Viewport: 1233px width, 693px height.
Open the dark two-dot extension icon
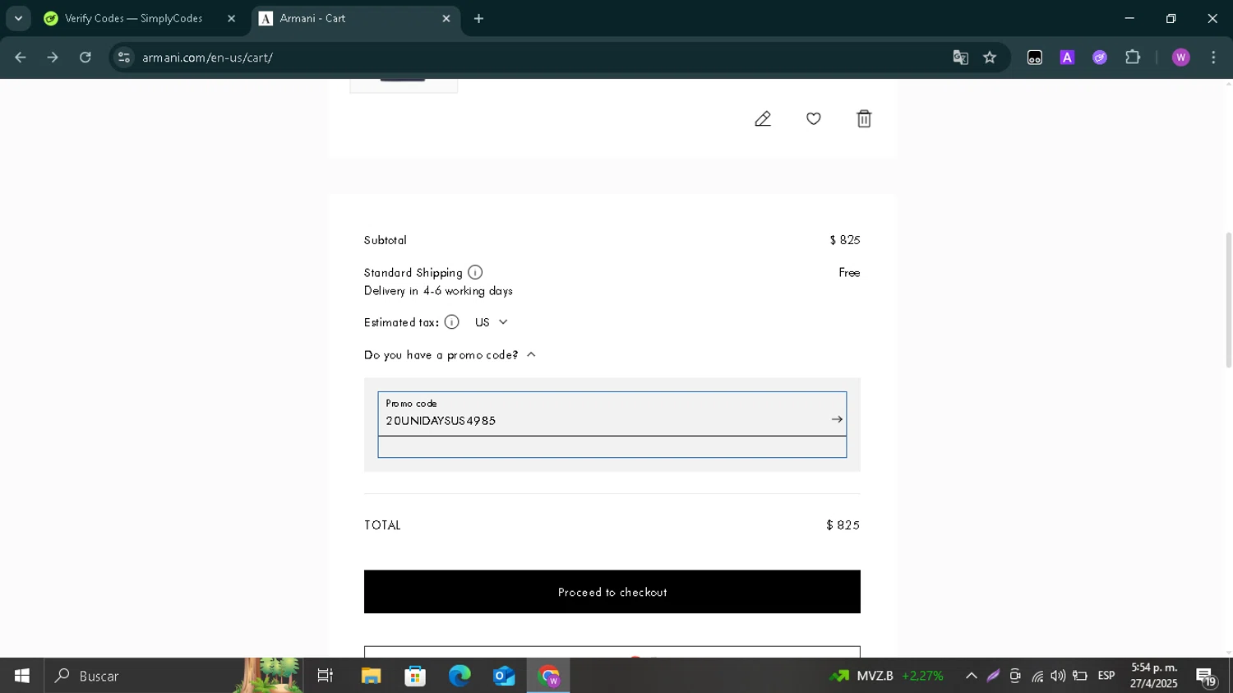point(1035,58)
